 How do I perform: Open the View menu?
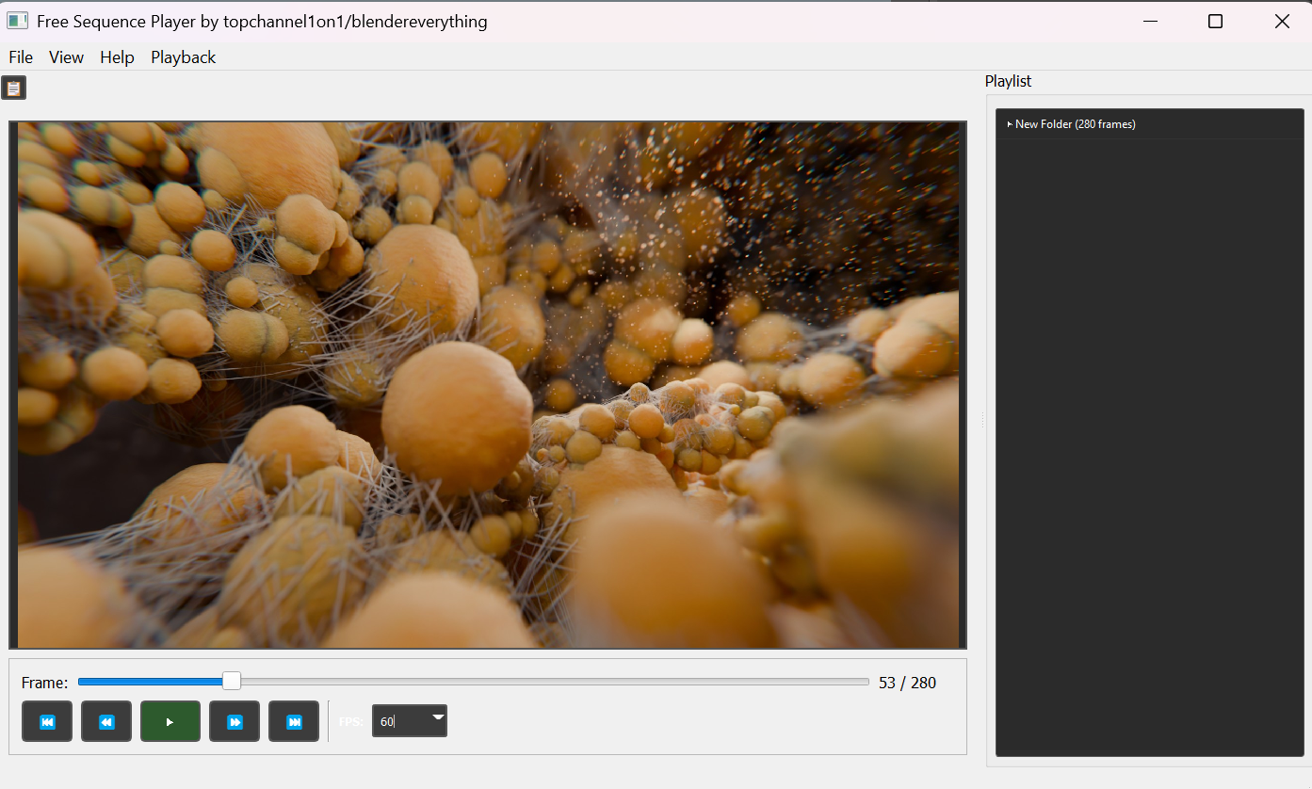click(65, 56)
